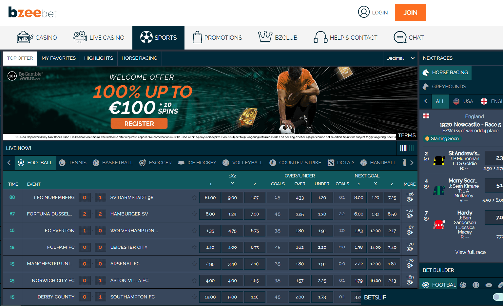503x306 pixels.
Task: Open more markets for FC Nuremberg match
Action: pyautogui.click(x=410, y=197)
